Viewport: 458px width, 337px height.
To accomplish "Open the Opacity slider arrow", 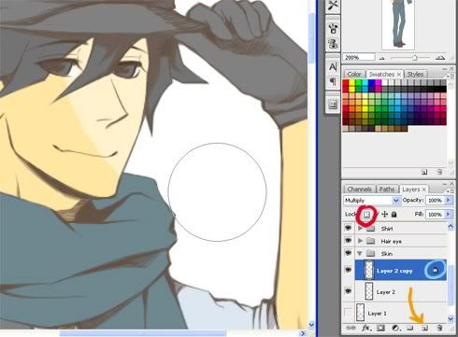I will 448,200.
